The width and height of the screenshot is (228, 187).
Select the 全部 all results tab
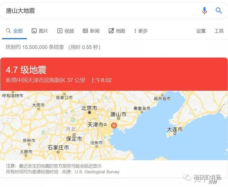pos(14,31)
